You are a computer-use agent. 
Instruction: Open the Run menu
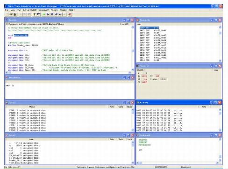[19, 10]
